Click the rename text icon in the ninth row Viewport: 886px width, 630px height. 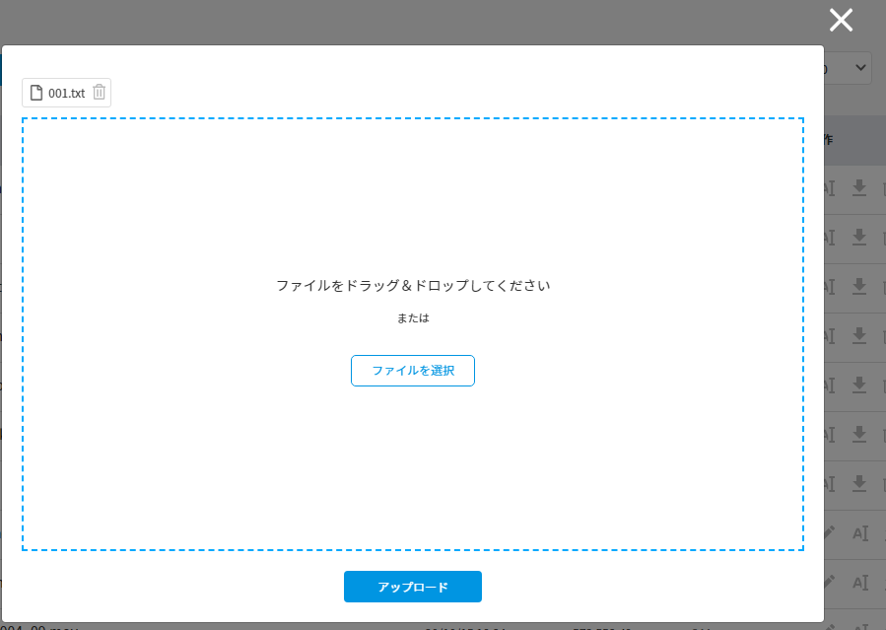859,582
